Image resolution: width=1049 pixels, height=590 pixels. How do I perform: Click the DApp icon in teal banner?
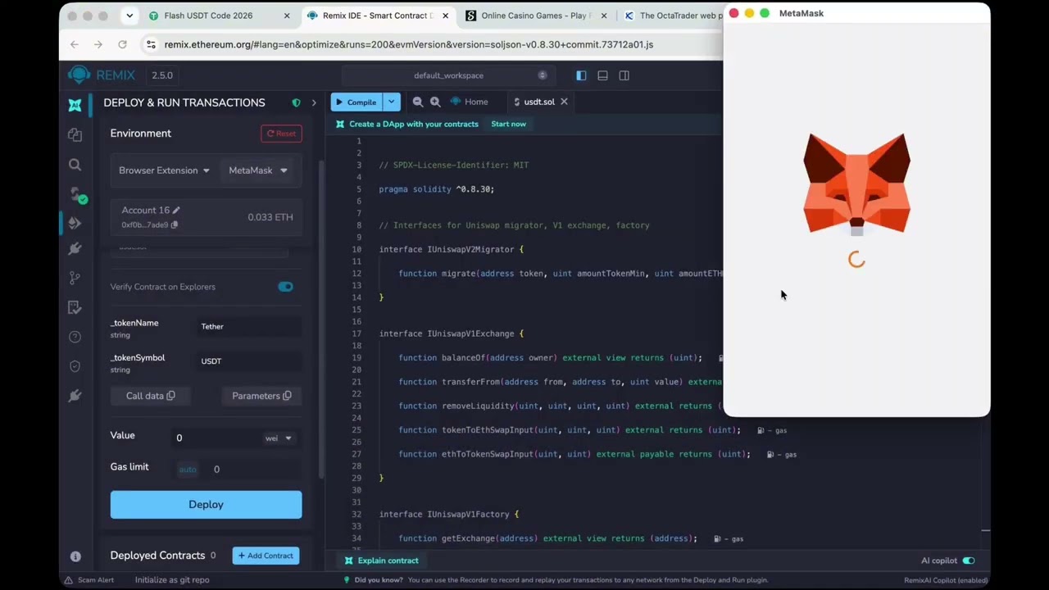coord(340,124)
